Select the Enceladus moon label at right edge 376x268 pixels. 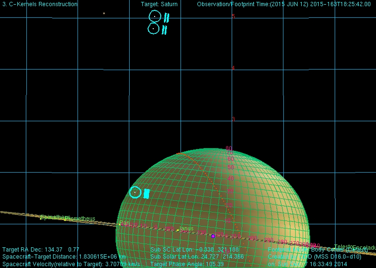coord(364,248)
